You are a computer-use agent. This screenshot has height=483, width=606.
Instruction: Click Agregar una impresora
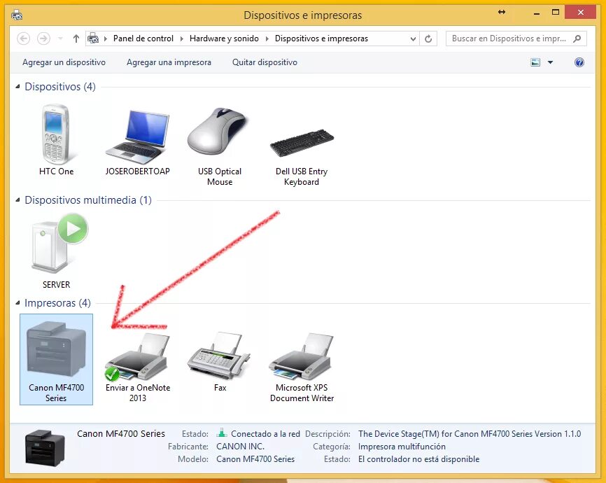tap(169, 62)
